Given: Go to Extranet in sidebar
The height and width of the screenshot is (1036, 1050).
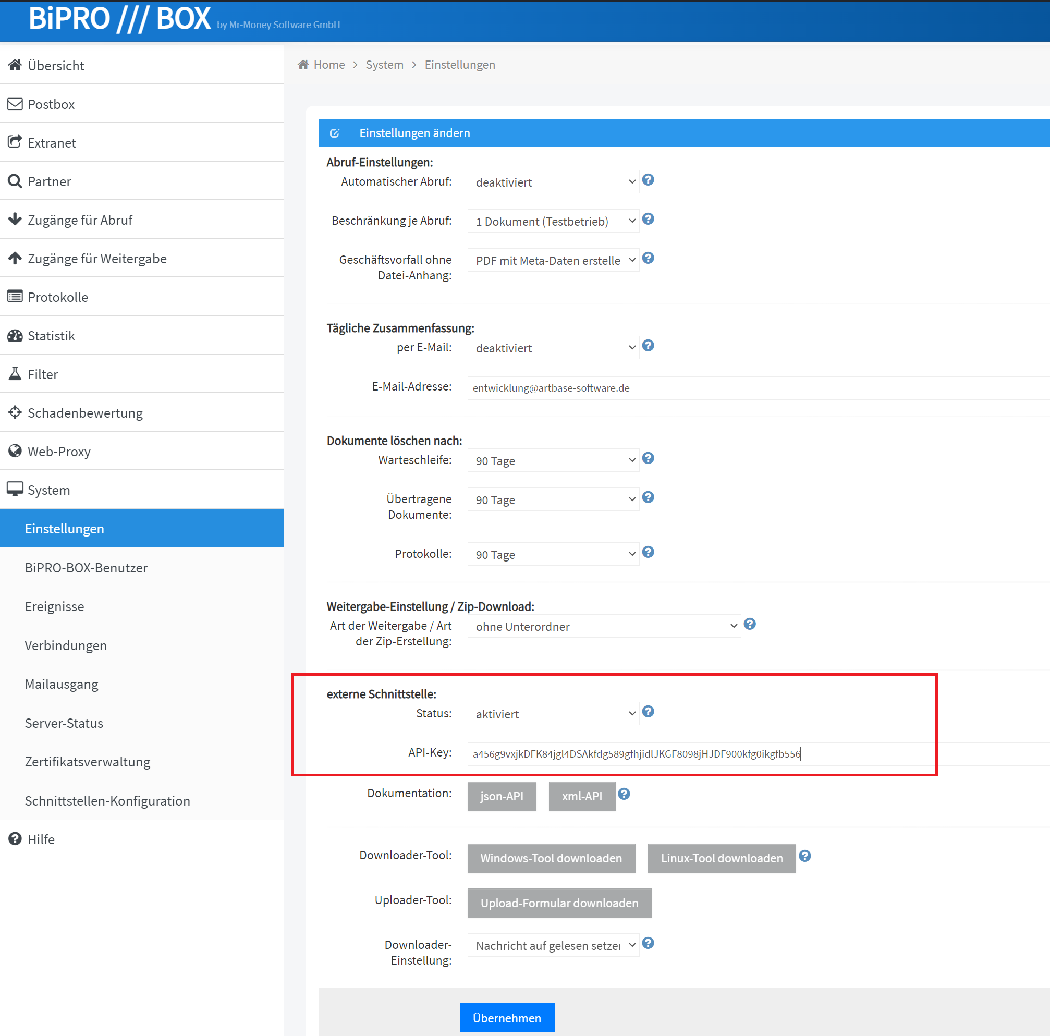Looking at the screenshot, I should pyautogui.click(x=142, y=142).
